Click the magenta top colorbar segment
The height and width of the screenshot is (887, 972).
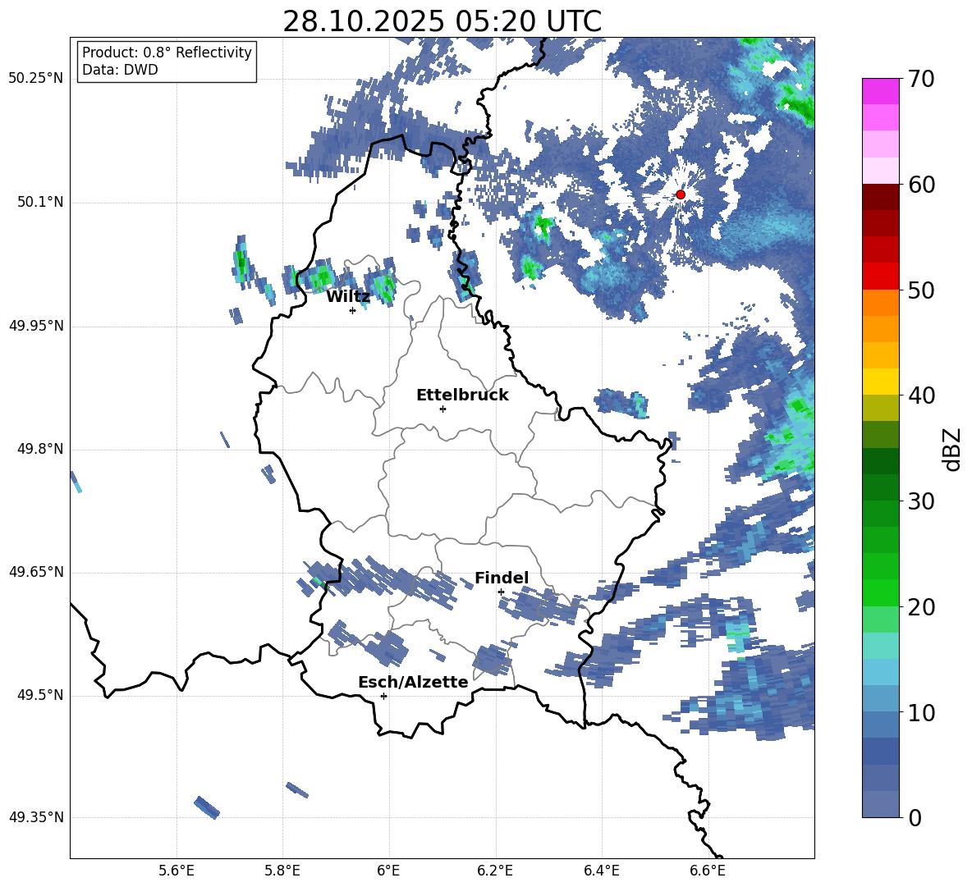pyautogui.click(x=880, y=91)
